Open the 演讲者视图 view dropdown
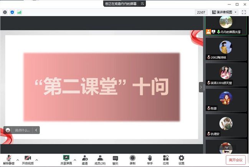Screen dimensions: 249x167 pos(224,12)
